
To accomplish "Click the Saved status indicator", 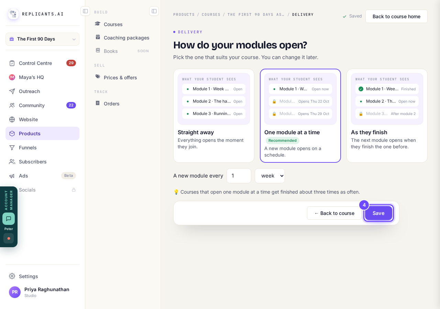I will pyautogui.click(x=352, y=16).
